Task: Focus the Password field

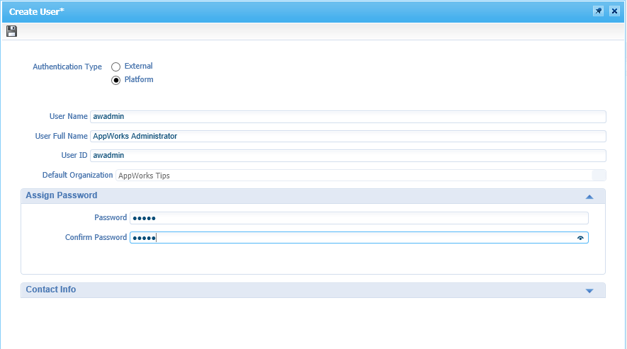Action: (x=358, y=218)
